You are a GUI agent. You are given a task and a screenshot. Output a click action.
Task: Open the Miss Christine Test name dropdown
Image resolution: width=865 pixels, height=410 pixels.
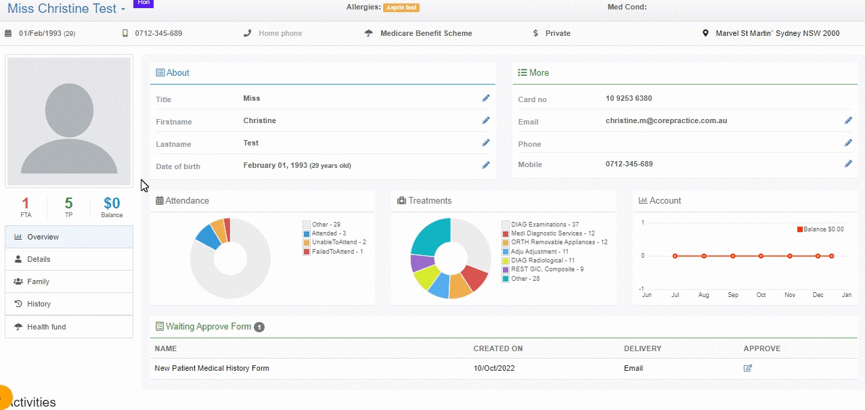[66, 9]
